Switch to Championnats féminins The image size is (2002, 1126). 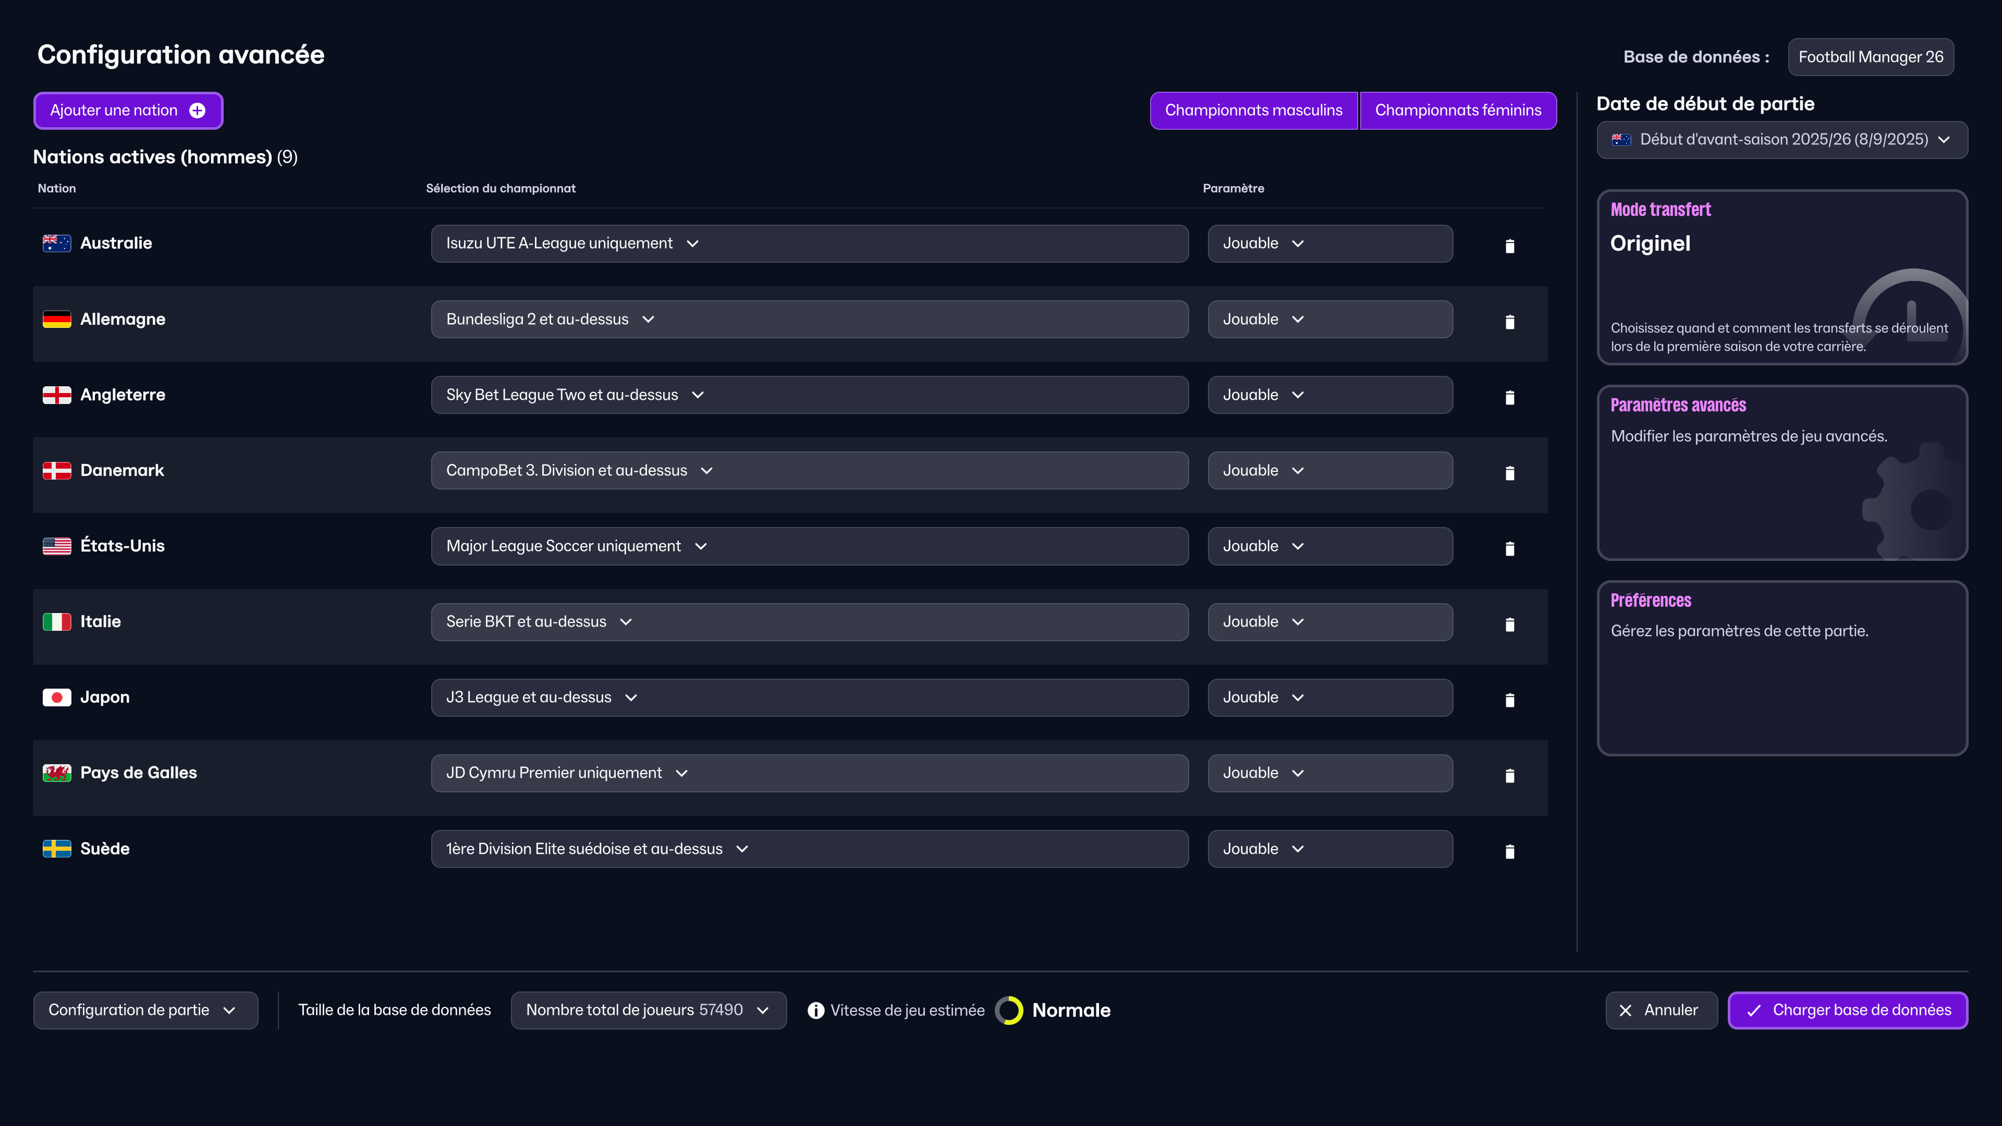[1458, 111]
